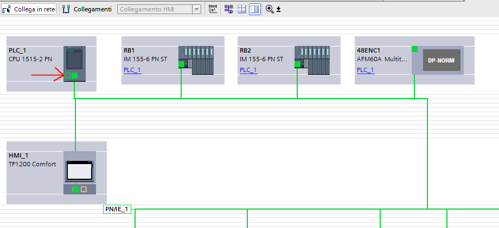This screenshot has height=228, width=499.
Task: Click the page break display icon
Action: click(242, 9)
